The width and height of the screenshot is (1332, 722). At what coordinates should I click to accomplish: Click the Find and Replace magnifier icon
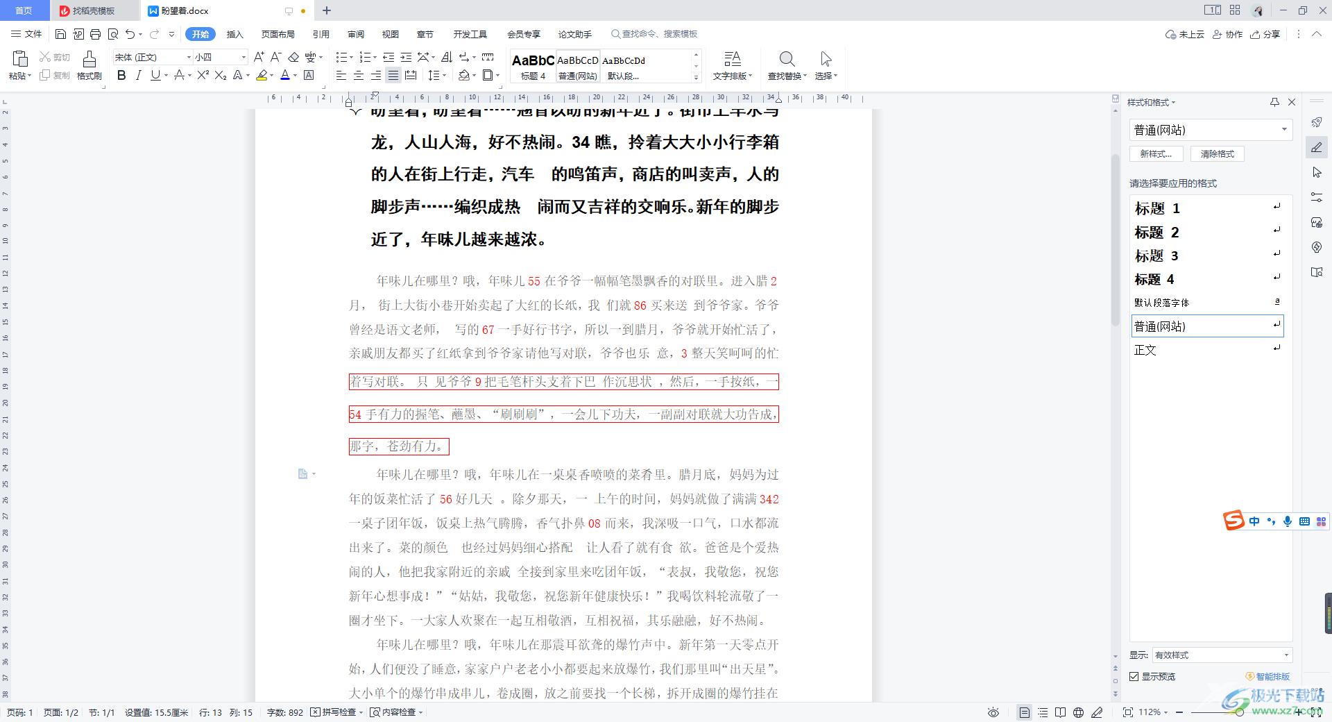787,59
